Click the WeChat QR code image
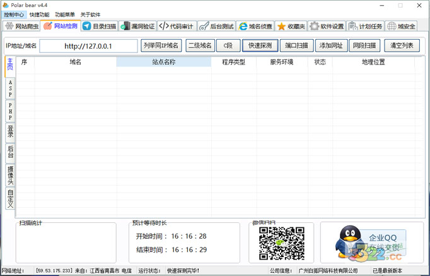430x276 pixels. click(282, 243)
